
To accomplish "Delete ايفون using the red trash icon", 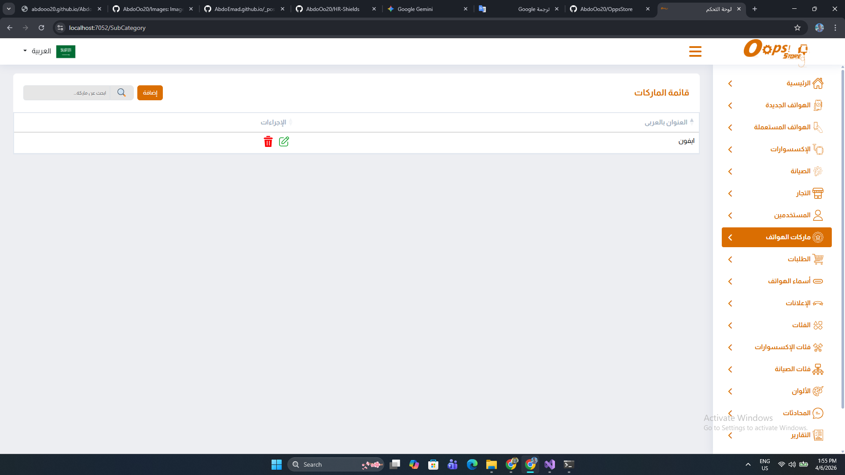I will coord(268,142).
